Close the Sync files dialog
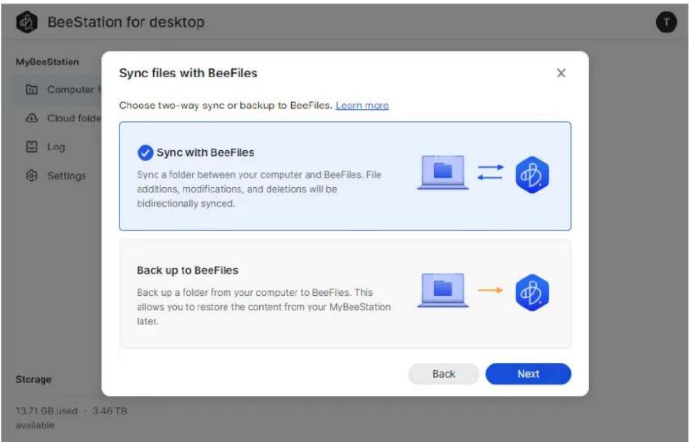 point(561,73)
